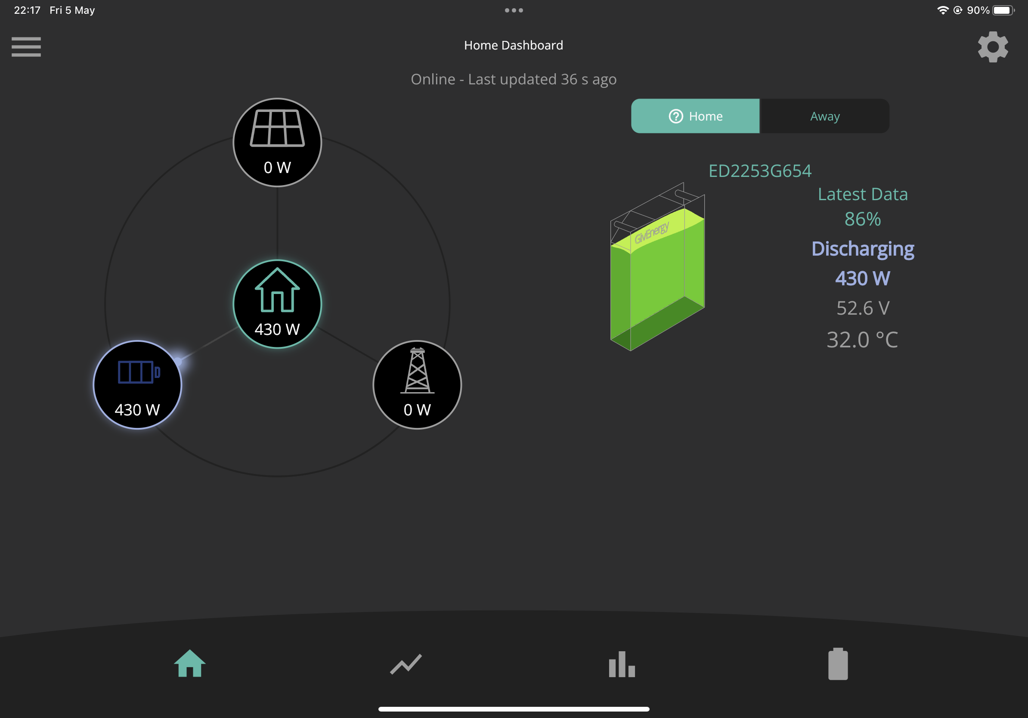Image resolution: width=1028 pixels, height=718 pixels.
Task: Select the ED2253G654 serial number
Action: click(x=760, y=171)
